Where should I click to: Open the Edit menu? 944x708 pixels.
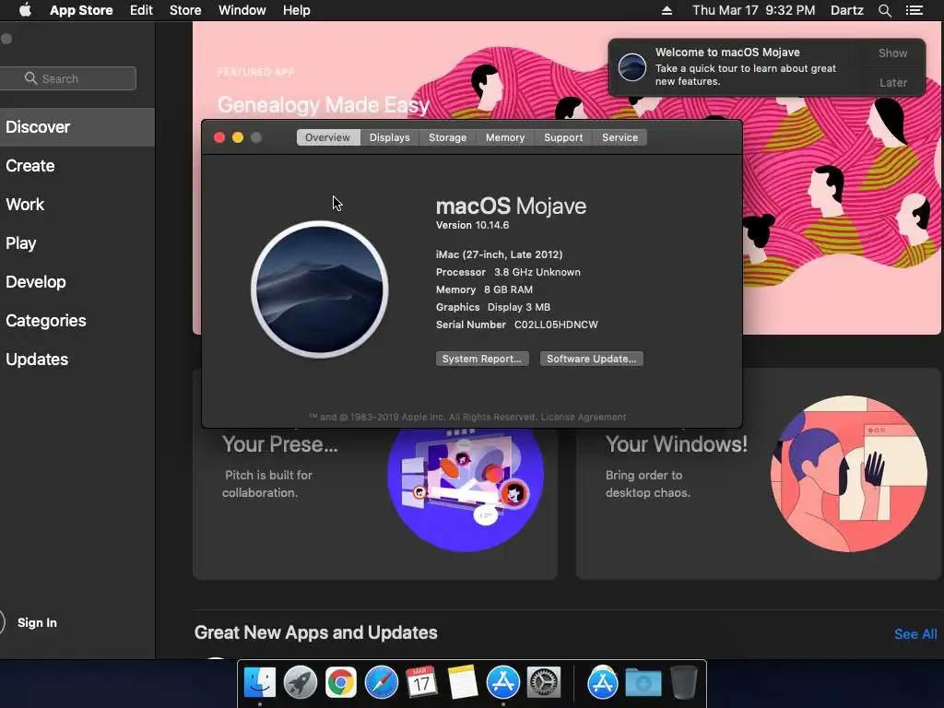point(141,10)
